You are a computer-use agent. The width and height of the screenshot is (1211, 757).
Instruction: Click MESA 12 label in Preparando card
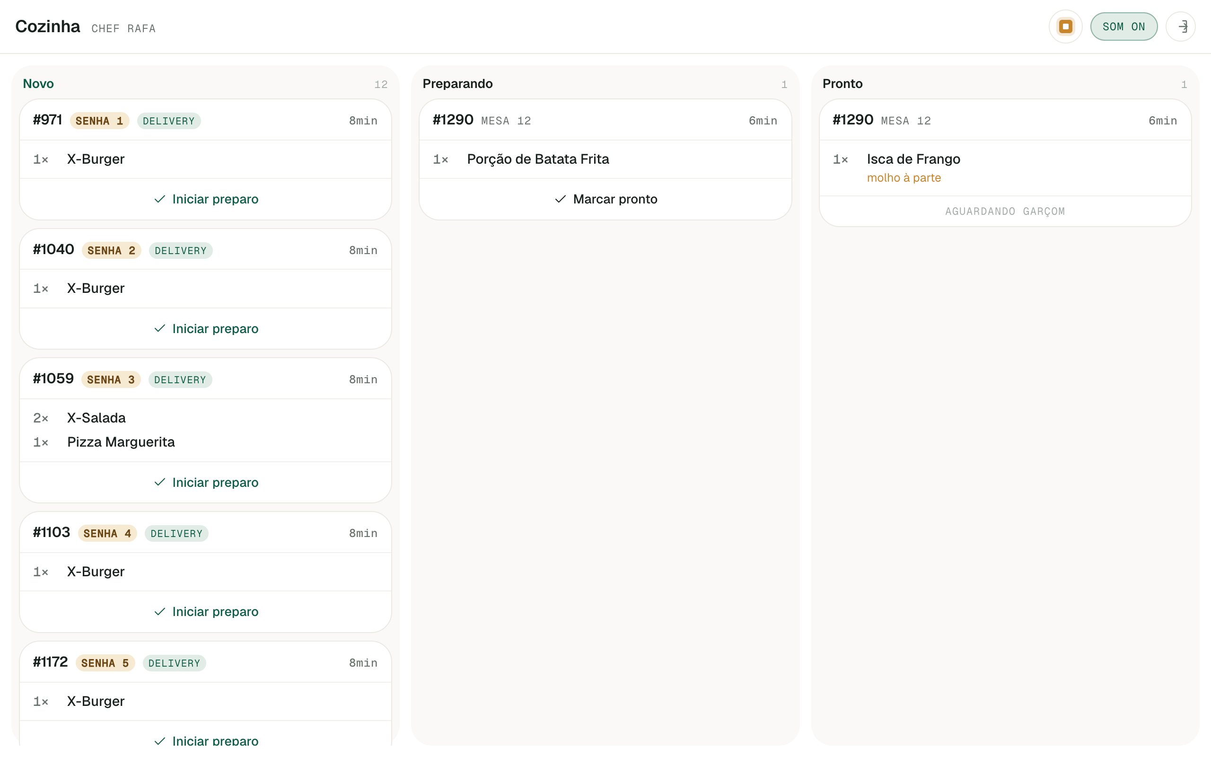[x=506, y=121]
